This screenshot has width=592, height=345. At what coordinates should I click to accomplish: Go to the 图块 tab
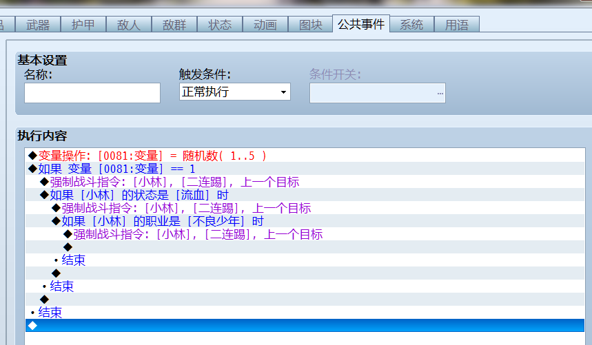310,25
